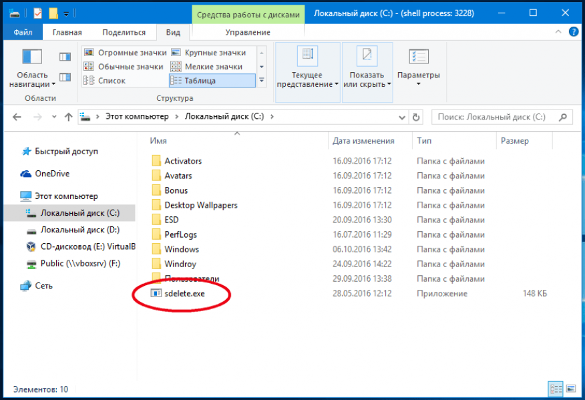Click the Help question mark icon

click(x=574, y=32)
